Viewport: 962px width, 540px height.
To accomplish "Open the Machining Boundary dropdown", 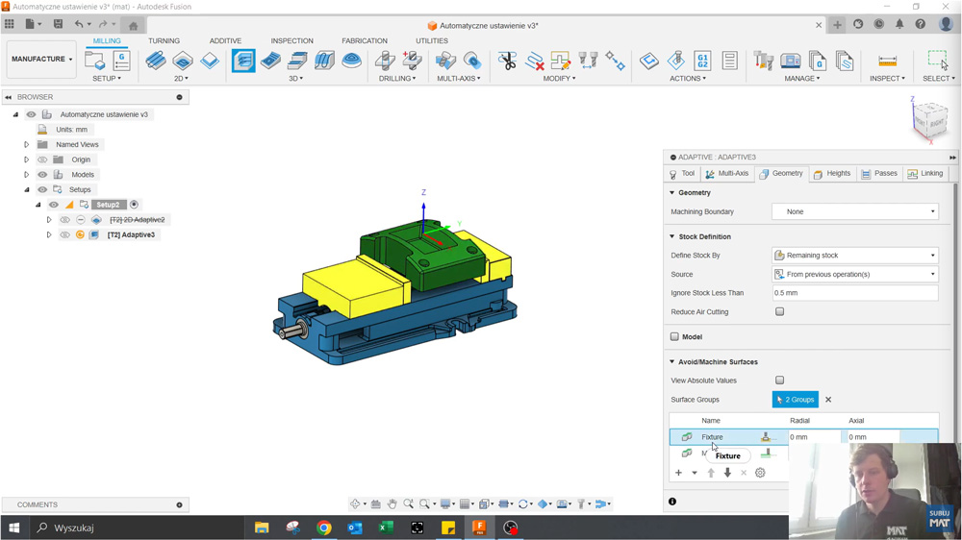I will point(854,211).
